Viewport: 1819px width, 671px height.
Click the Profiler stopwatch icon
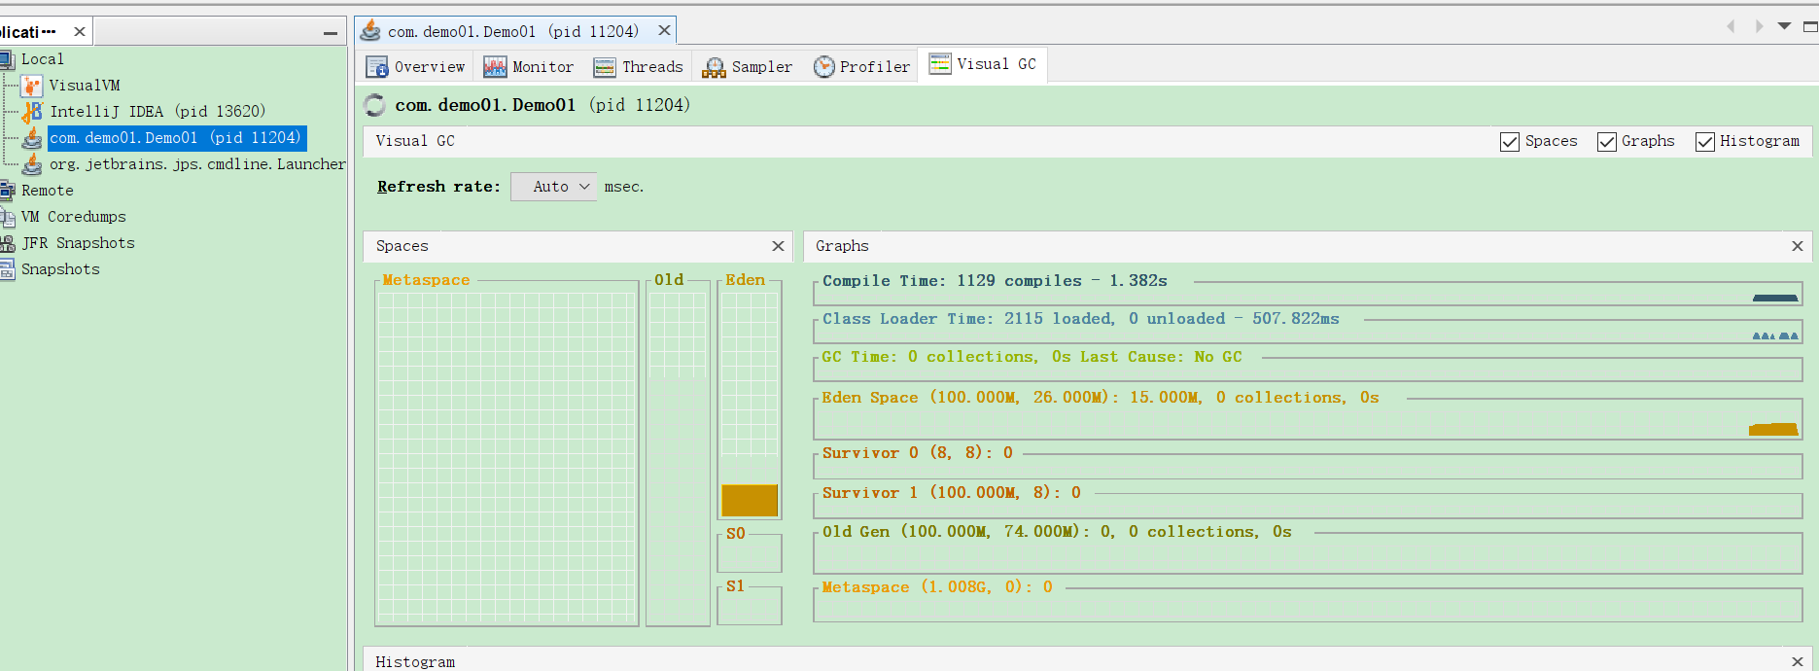point(823,66)
